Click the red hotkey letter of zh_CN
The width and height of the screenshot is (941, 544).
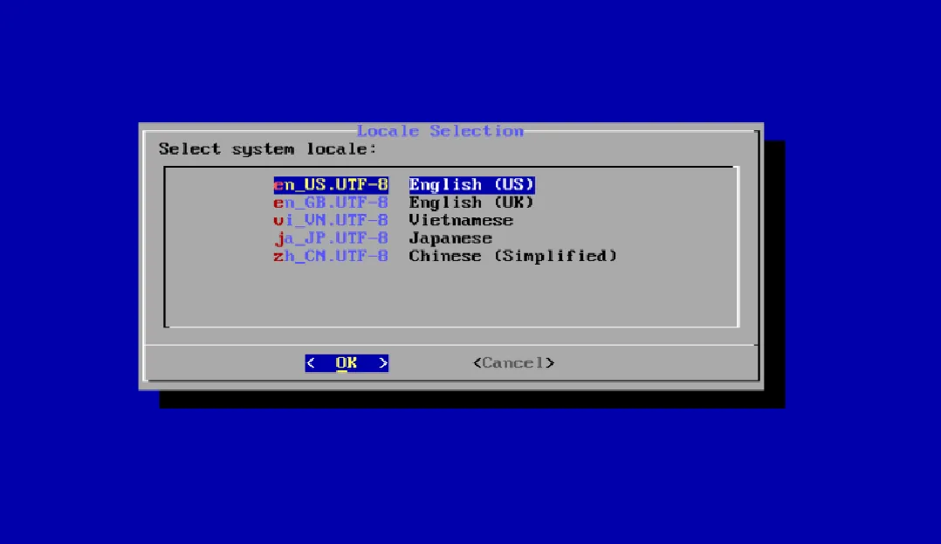coord(278,256)
